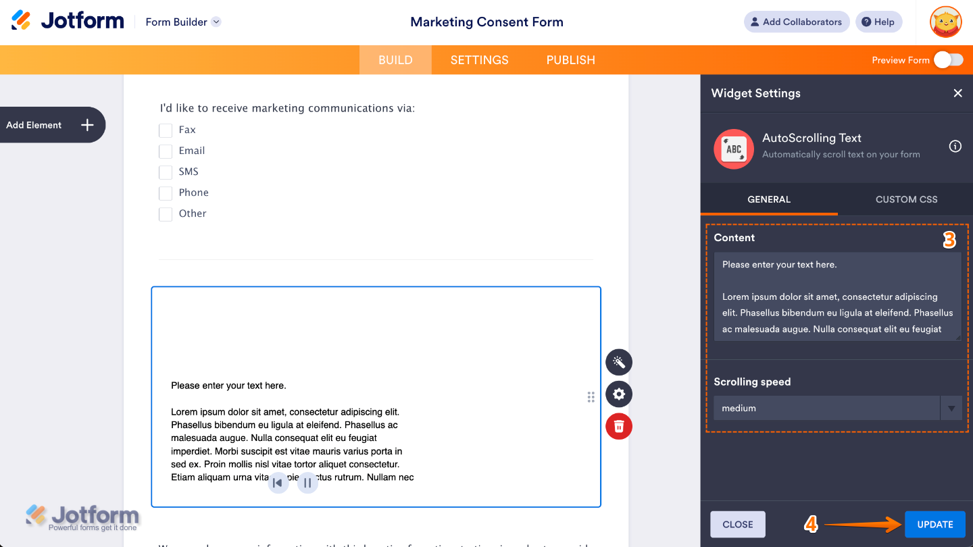Open the Scrolling speed dropdown
This screenshot has width=973, height=547.
(x=951, y=408)
